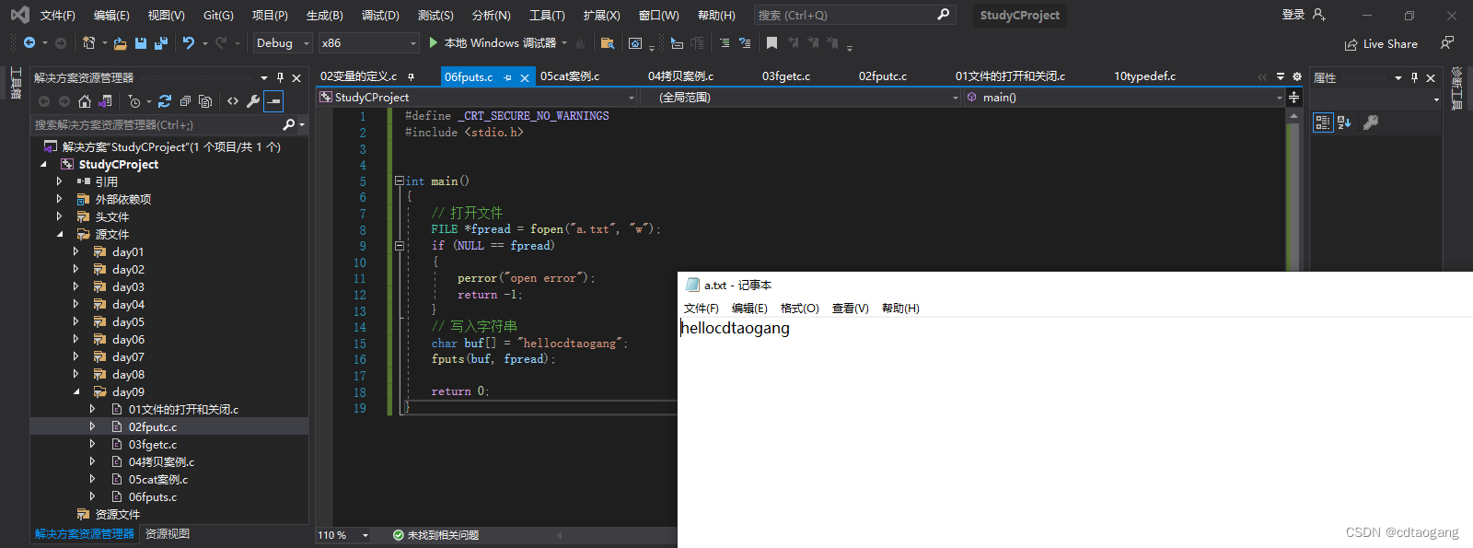This screenshot has width=1473, height=548.
Task: Click the Solution Explorer search field
Action: [157, 124]
